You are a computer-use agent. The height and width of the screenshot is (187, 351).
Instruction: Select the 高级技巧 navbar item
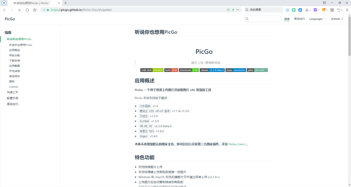point(299,19)
